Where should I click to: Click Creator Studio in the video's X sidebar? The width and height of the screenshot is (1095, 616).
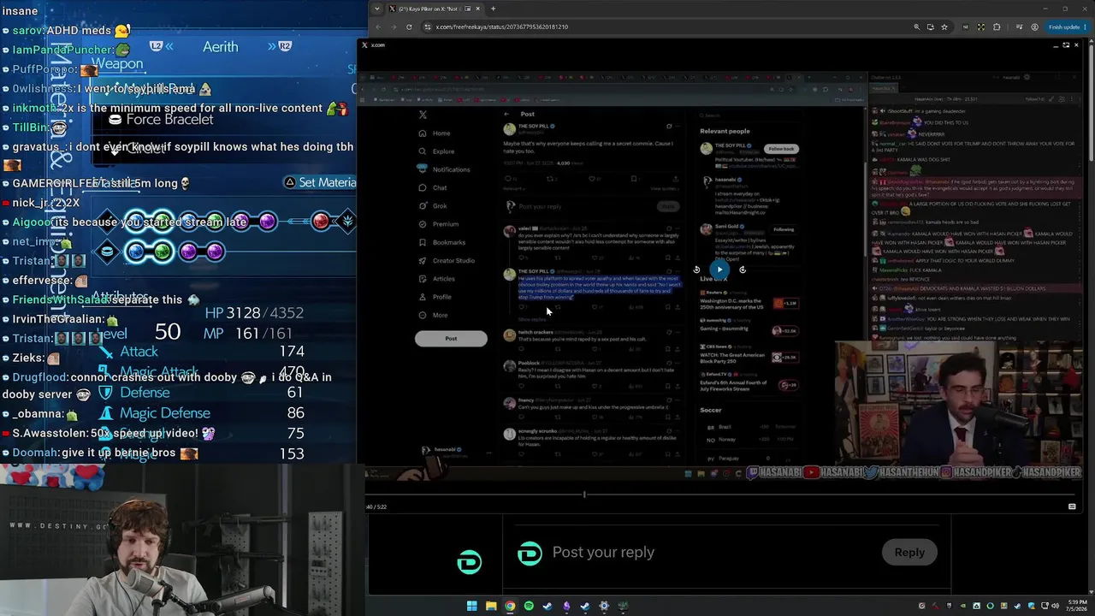447,261
